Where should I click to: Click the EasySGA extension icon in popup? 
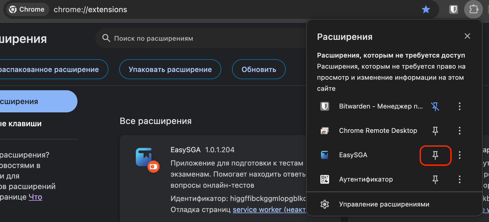coord(324,155)
